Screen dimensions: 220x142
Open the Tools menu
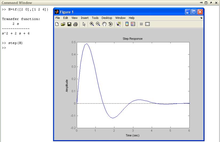pos(95,18)
